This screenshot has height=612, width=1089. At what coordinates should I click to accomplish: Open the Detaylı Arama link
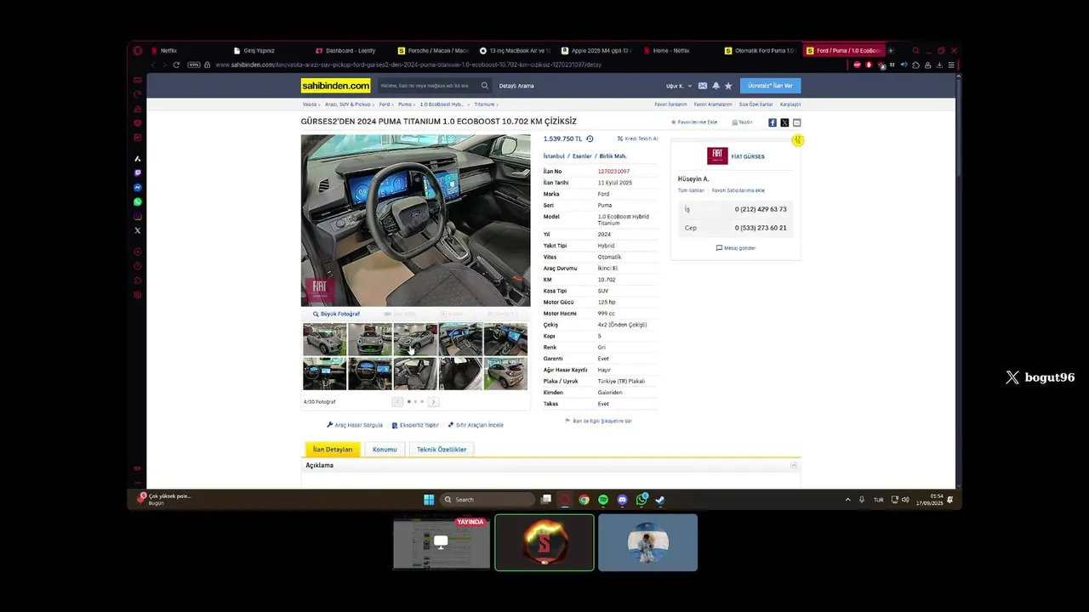(x=516, y=86)
